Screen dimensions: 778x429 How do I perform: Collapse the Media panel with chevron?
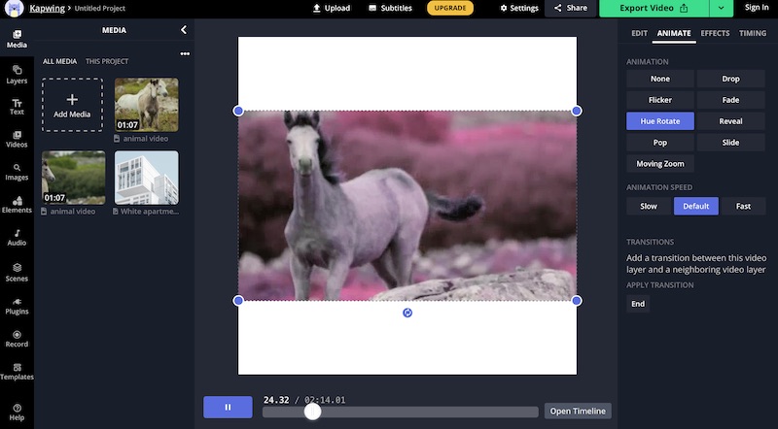[x=184, y=30]
